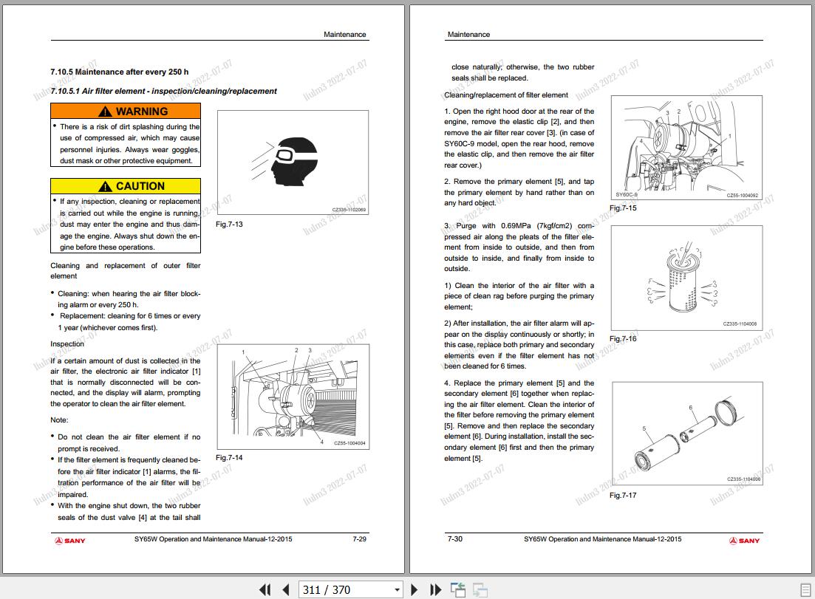This screenshot has width=815, height=599.
Task: Click bullet 'Replacement: cleaning for 6 times'
Action: click(126, 321)
